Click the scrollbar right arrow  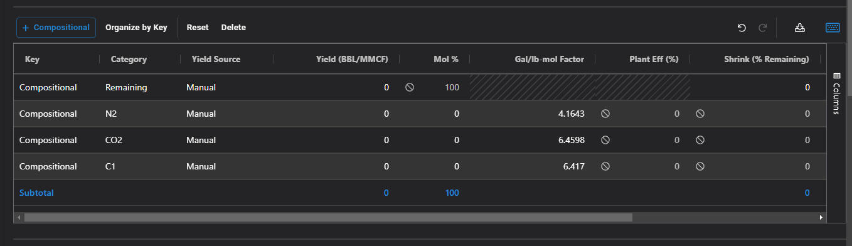(821, 217)
